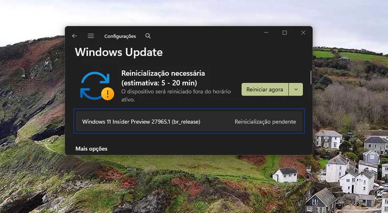Click the Mais opções section label
The width and height of the screenshot is (388, 213).
point(91,149)
